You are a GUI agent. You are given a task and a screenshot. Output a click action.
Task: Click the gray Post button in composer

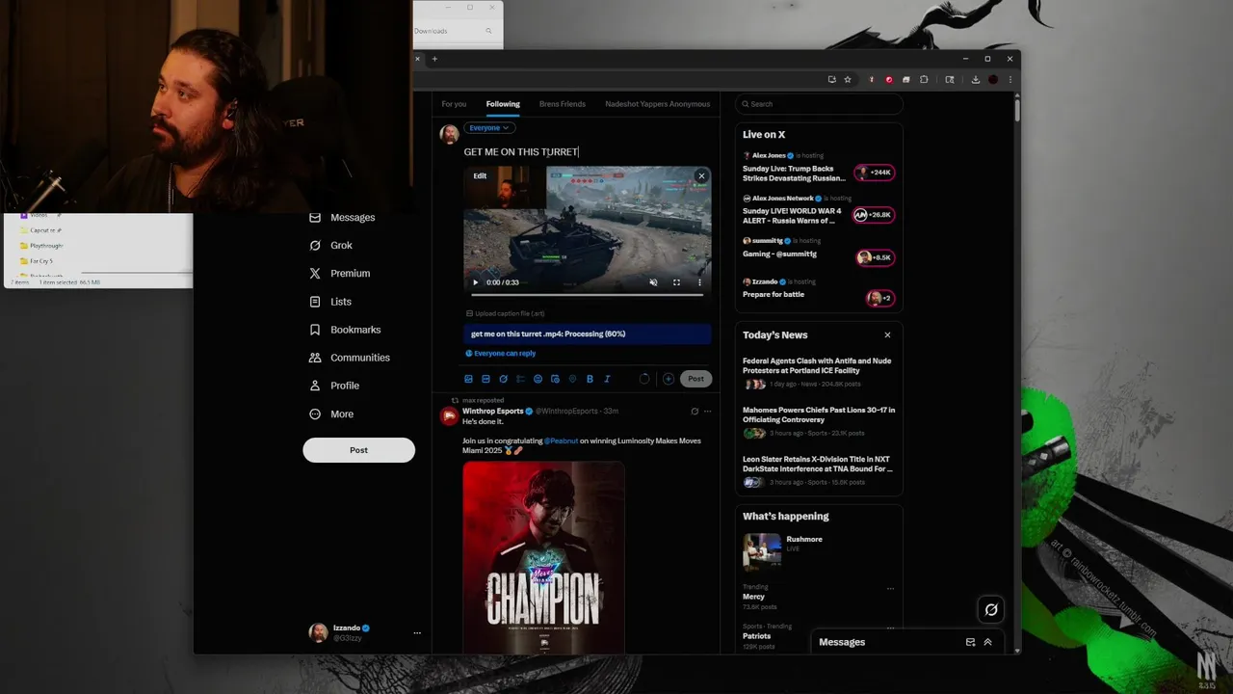point(695,379)
